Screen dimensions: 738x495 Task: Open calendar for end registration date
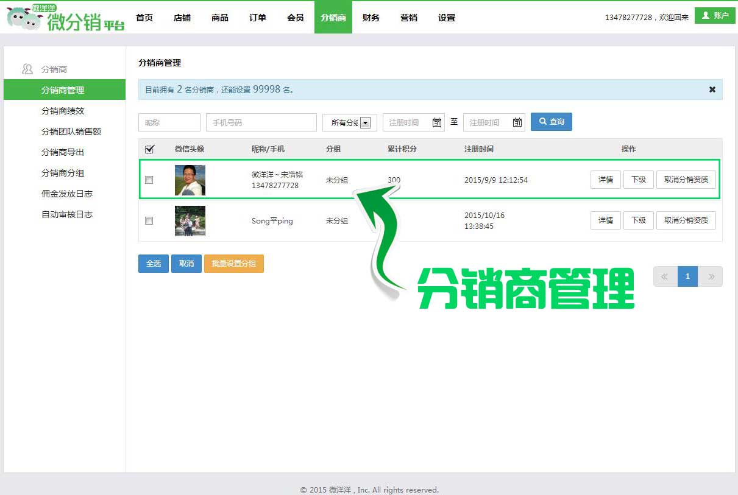coord(517,122)
